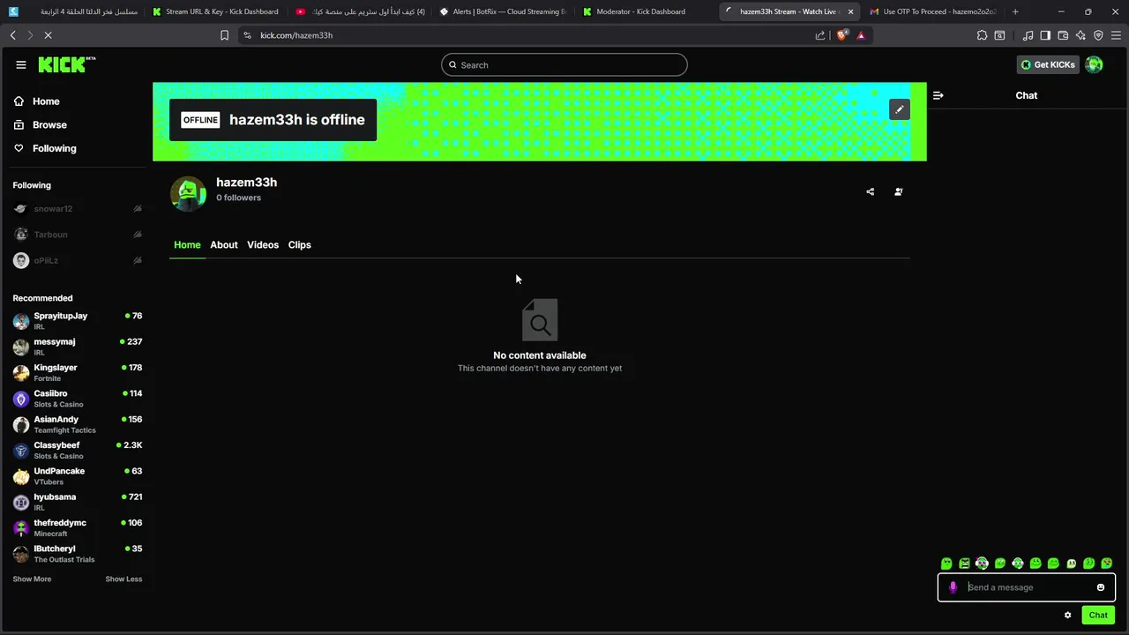Switch to the About tab
Image resolution: width=1129 pixels, height=635 pixels.
click(224, 245)
